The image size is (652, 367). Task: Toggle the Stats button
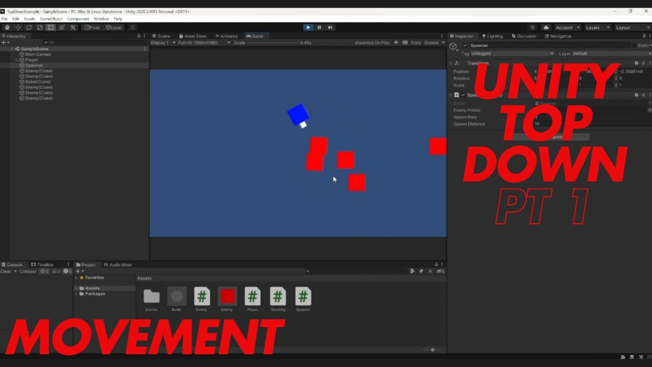(x=416, y=43)
